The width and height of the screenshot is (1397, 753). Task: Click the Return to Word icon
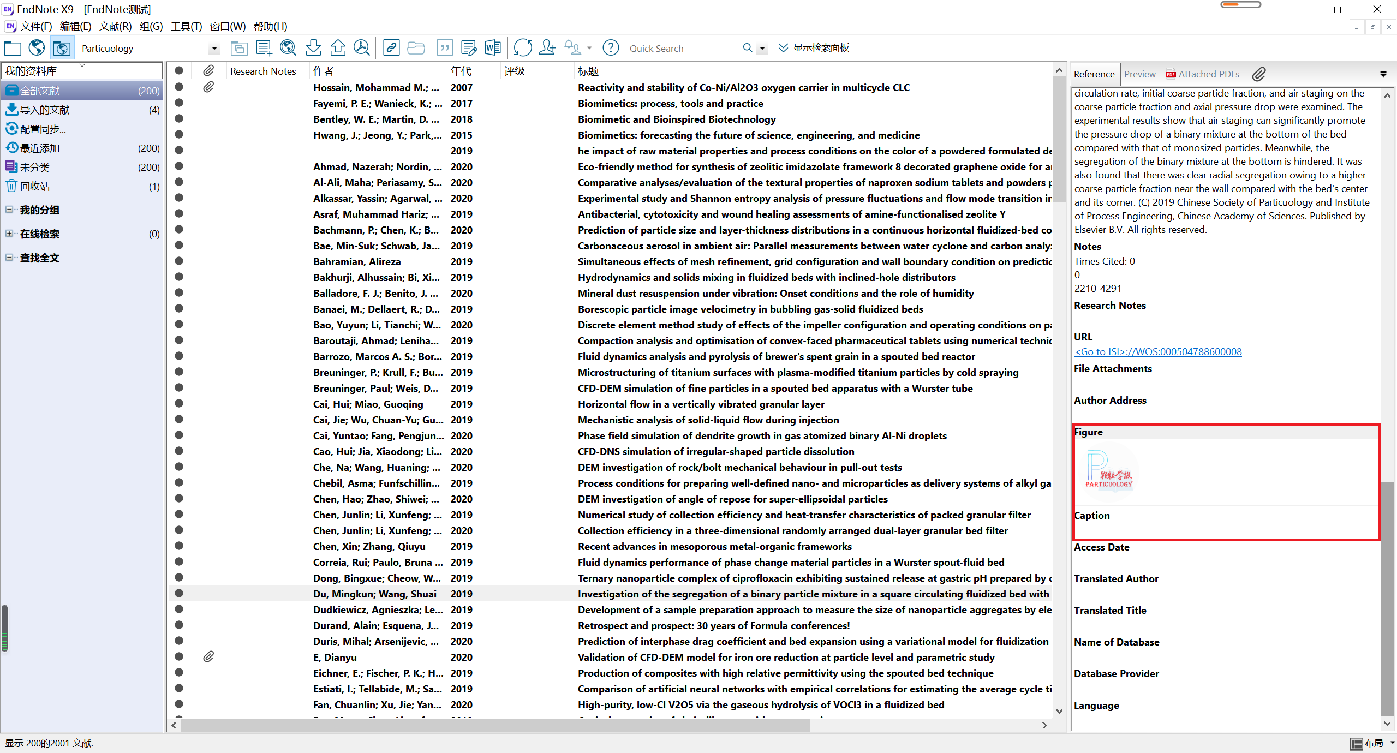click(493, 48)
